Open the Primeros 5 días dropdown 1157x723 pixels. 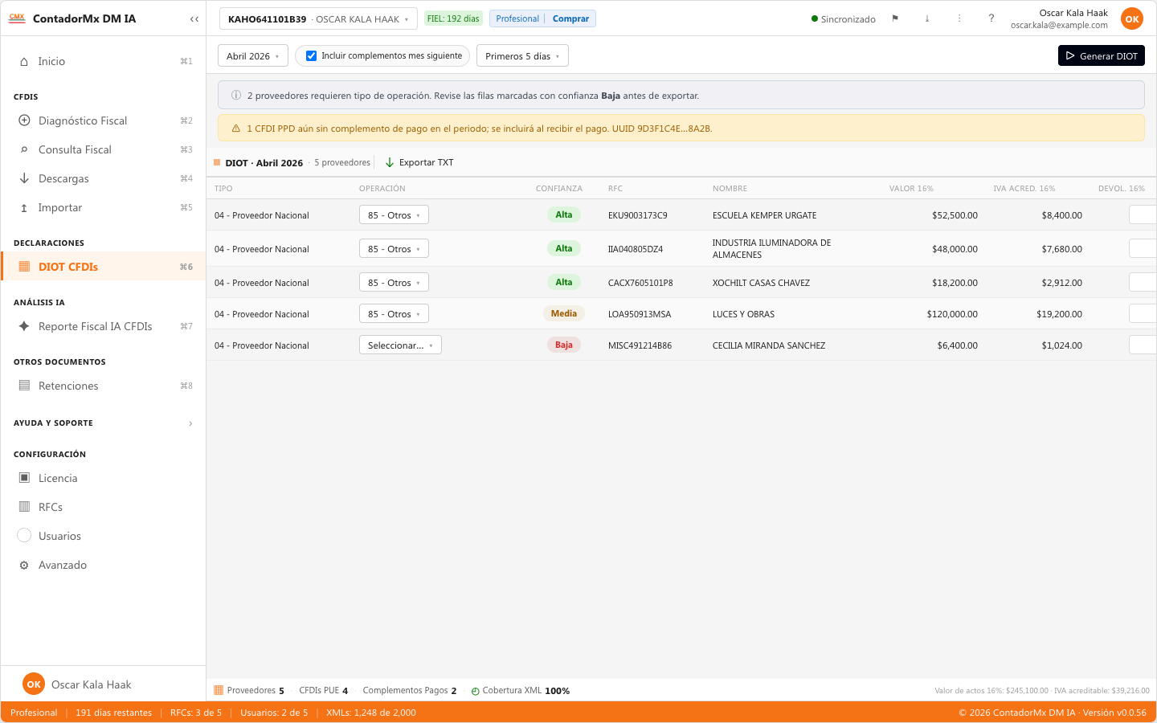522,55
